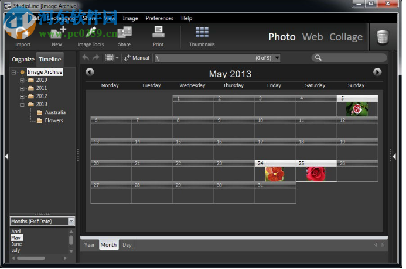Select the Australia folder

point(52,112)
